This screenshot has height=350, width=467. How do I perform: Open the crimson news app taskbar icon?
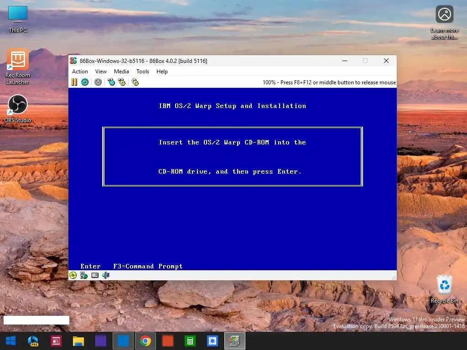tap(56, 341)
